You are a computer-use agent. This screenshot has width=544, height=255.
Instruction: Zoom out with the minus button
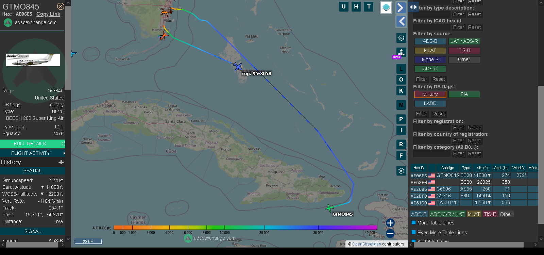click(x=390, y=233)
